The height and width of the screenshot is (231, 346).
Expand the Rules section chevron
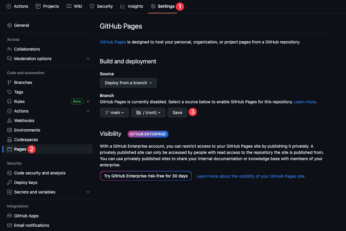point(88,102)
